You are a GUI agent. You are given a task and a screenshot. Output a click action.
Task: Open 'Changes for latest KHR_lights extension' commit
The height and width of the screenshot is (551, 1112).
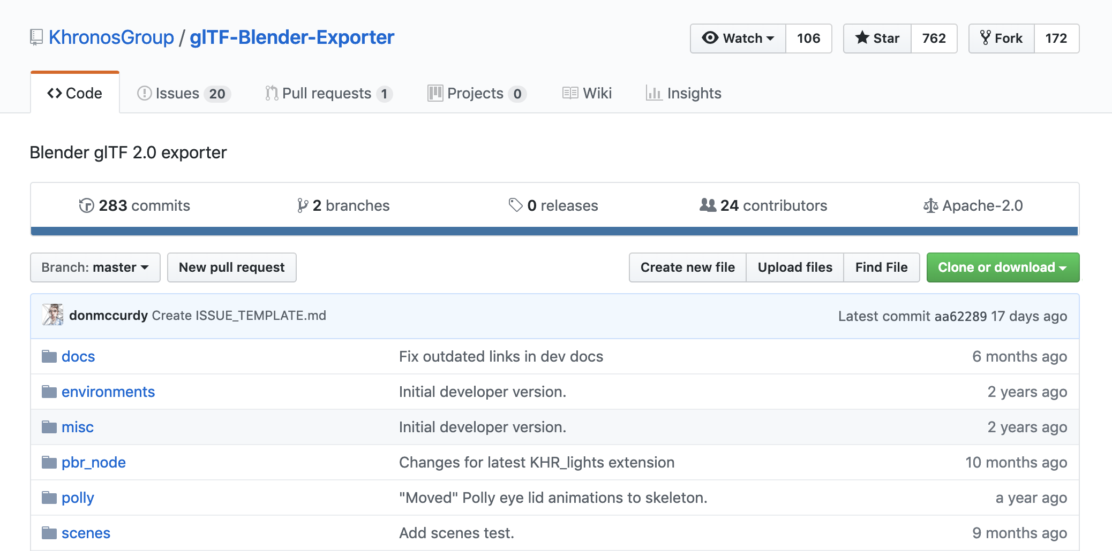pos(537,462)
